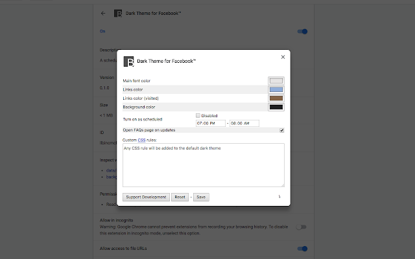The height and width of the screenshot is (259, 415).
Task: Tick the Disabled schedule checkbox
Action: (198, 115)
